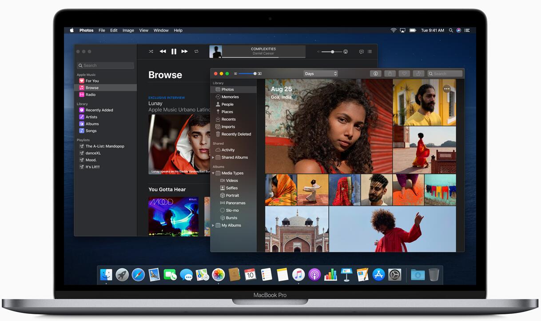This screenshot has width=541, height=321.
Task: Select Radio in the Apple Music sidebar
Action: pos(90,94)
